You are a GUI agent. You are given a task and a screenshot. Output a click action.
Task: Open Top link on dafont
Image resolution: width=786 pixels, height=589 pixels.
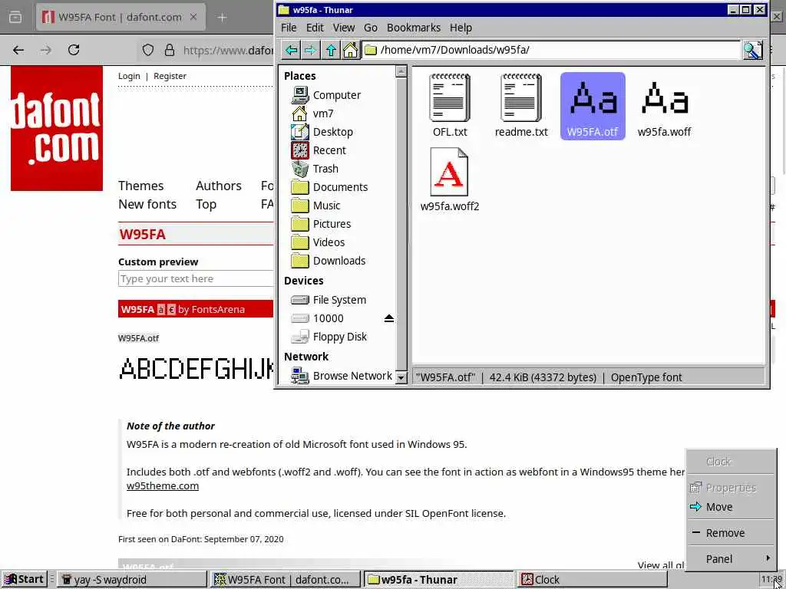point(206,204)
